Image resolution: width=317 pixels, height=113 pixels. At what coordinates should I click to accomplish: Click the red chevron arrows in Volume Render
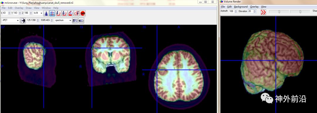263,12
